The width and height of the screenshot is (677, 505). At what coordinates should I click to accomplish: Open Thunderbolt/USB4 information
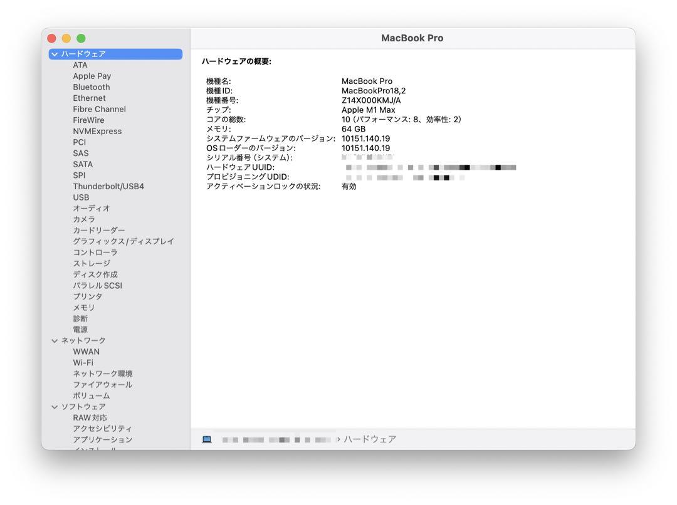pyautogui.click(x=108, y=186)
